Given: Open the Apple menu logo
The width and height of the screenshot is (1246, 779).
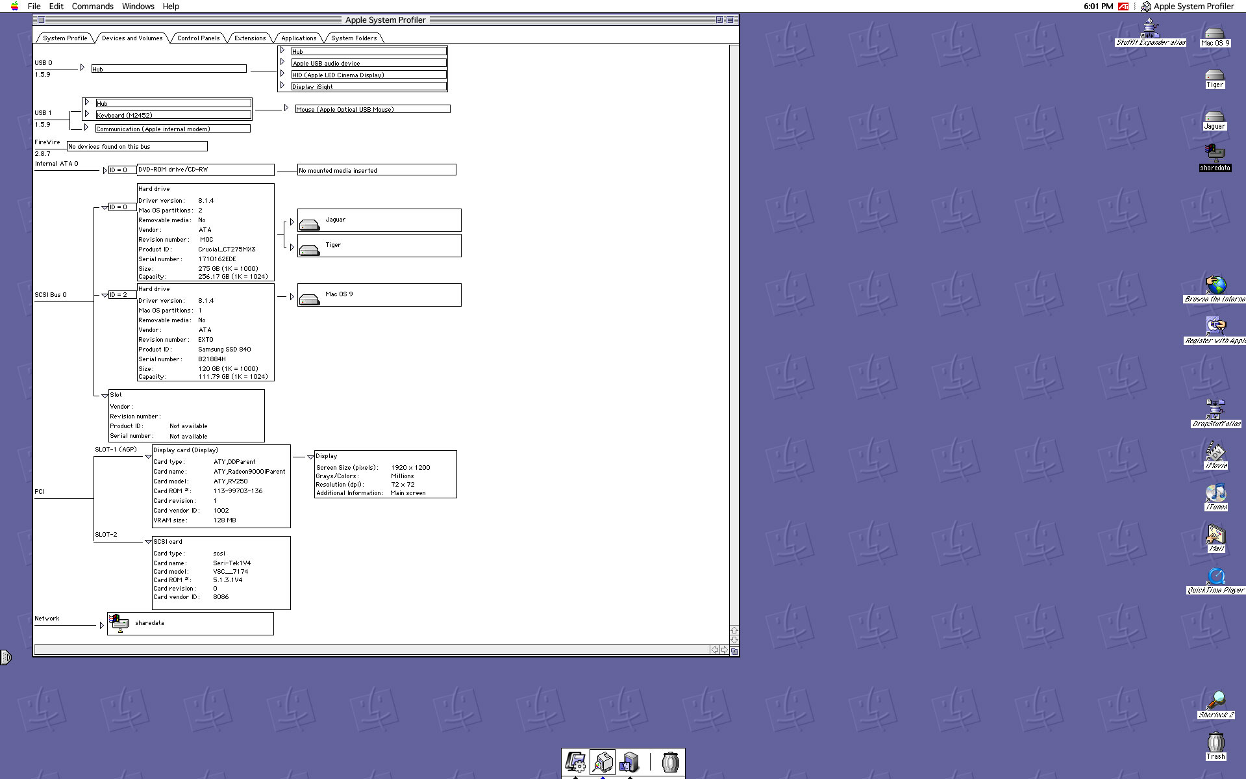Looking at the screenshot, I should tap(14, 6).
